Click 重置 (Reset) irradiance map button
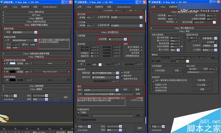The width and height of the screenshot is (221, 133). pyautogui.click(x=137, y=90)
